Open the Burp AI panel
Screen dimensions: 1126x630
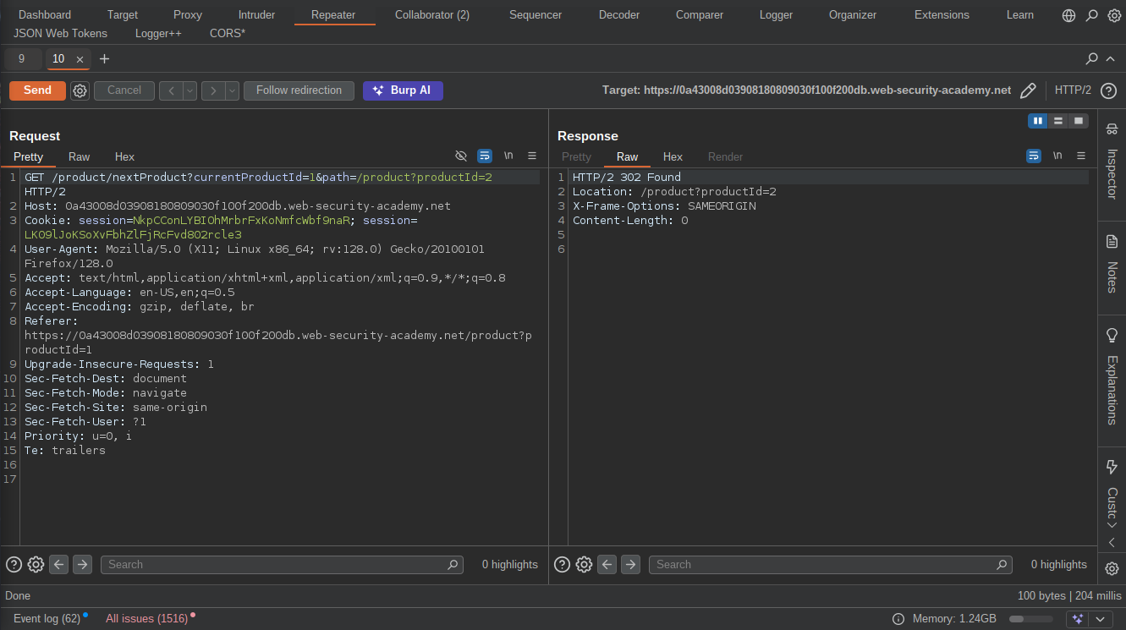click(403, 90)
